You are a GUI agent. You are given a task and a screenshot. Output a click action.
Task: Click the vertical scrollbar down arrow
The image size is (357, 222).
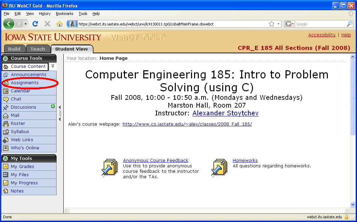click(x=353, y=204)
